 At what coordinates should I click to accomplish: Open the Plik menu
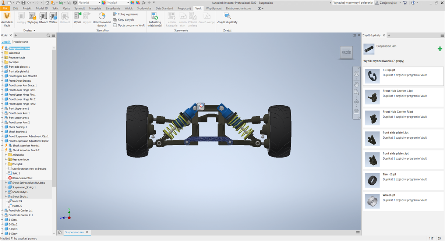coord(5,8)
